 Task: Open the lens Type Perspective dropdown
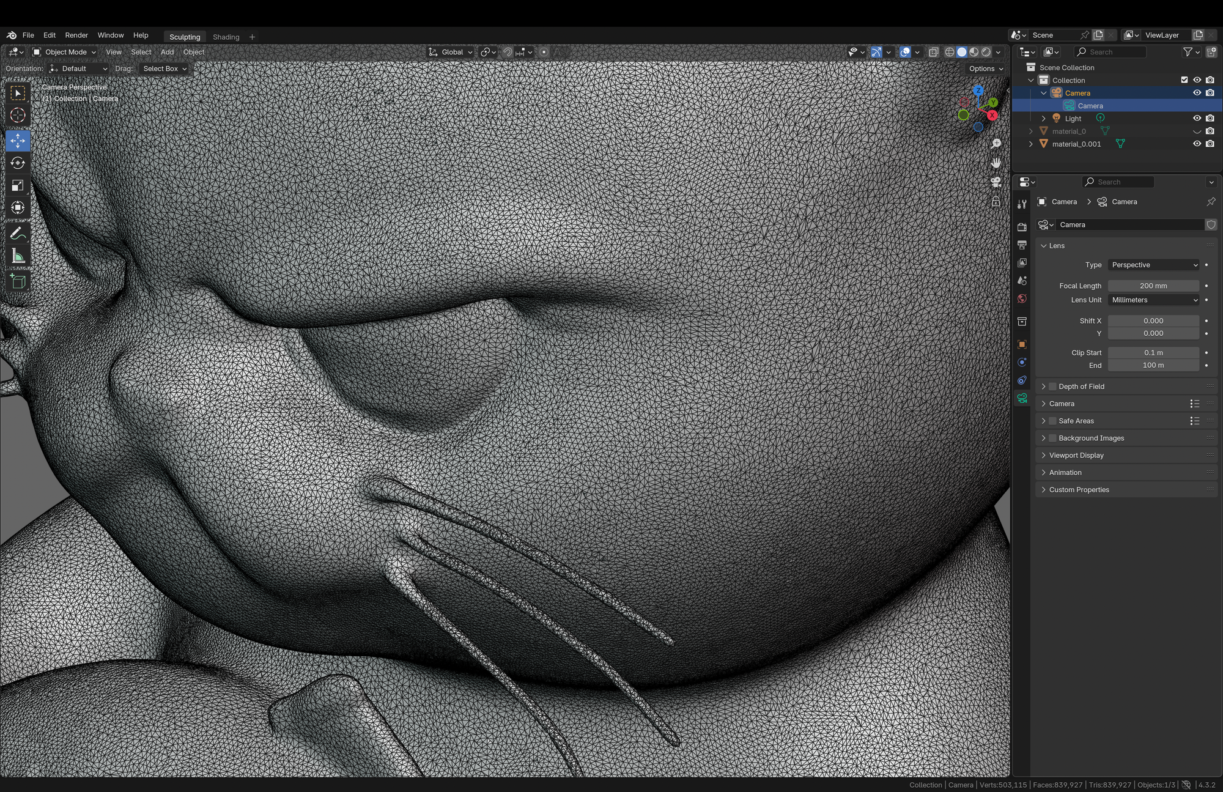pyautogui.click(x=1153, y=265)
